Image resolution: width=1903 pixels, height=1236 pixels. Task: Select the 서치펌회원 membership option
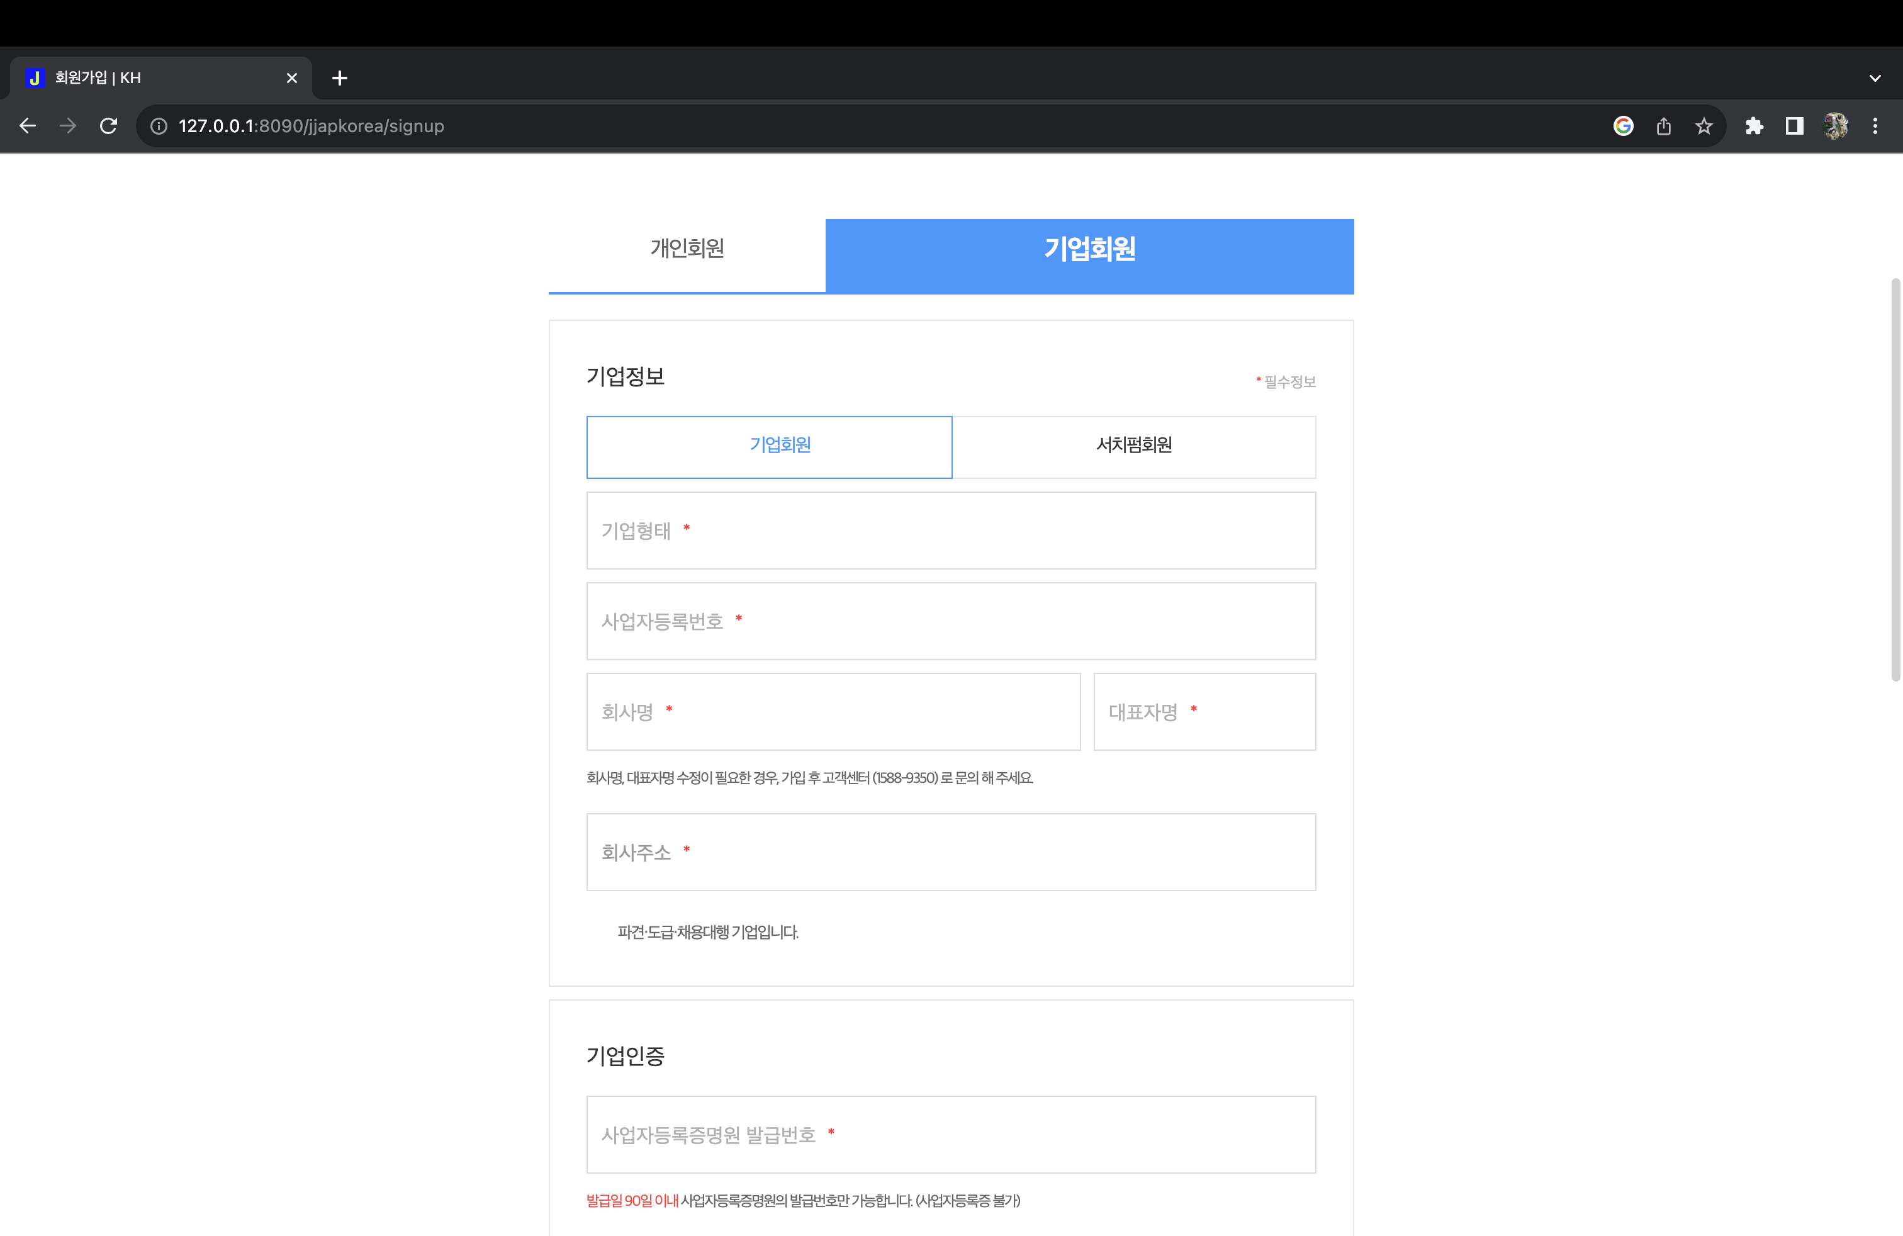pyautogui.click(x=1134, y=447)
